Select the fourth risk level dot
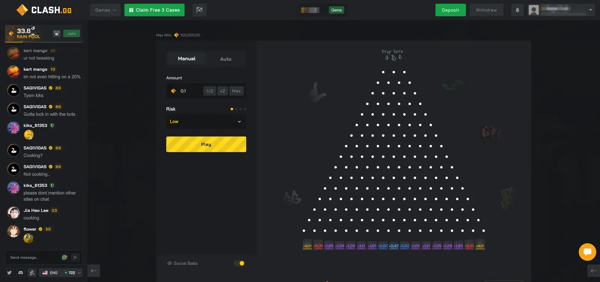 (x=245, y=109)
